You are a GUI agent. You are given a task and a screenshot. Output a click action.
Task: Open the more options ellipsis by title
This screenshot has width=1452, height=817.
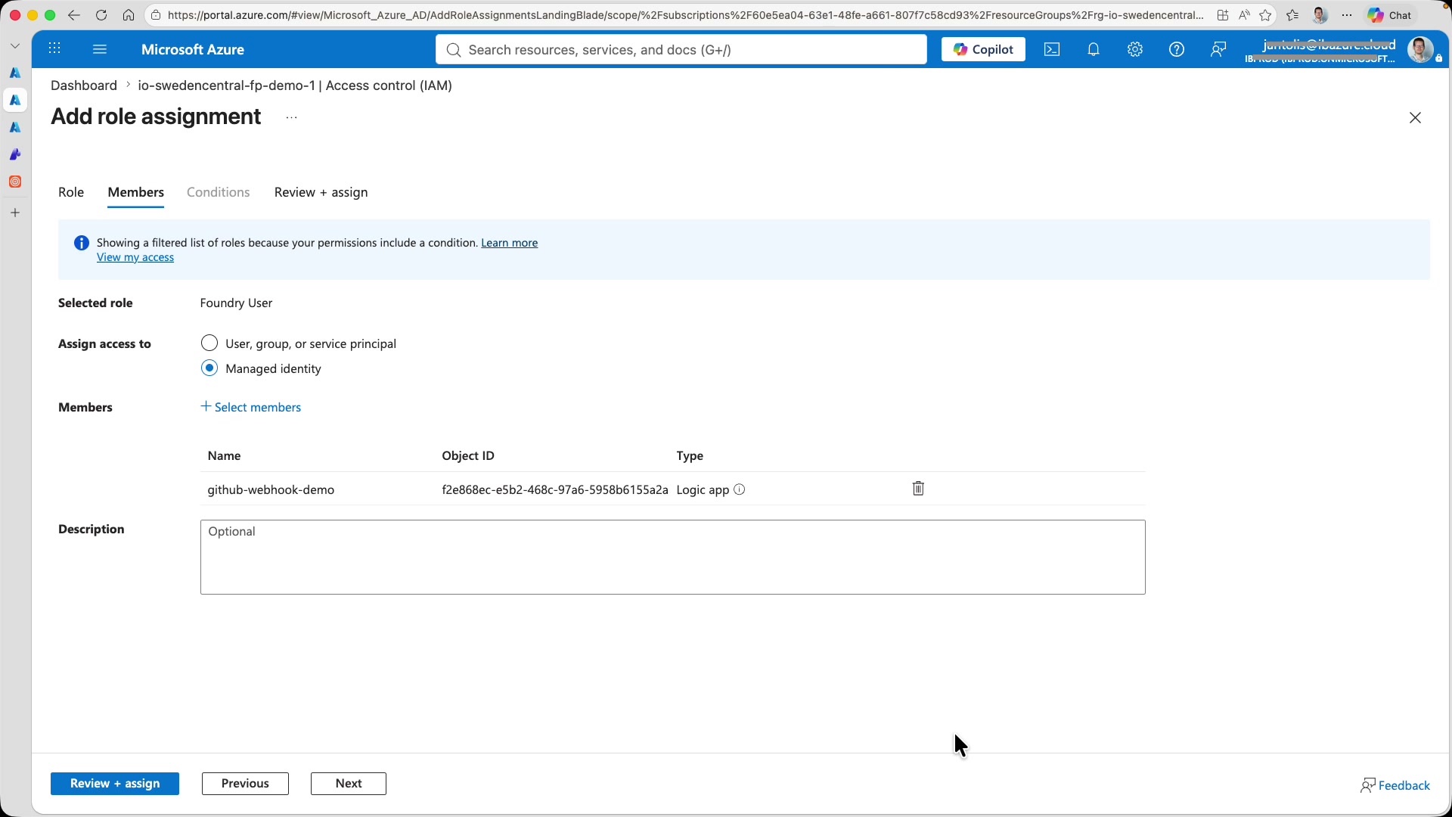pos(292,117)
